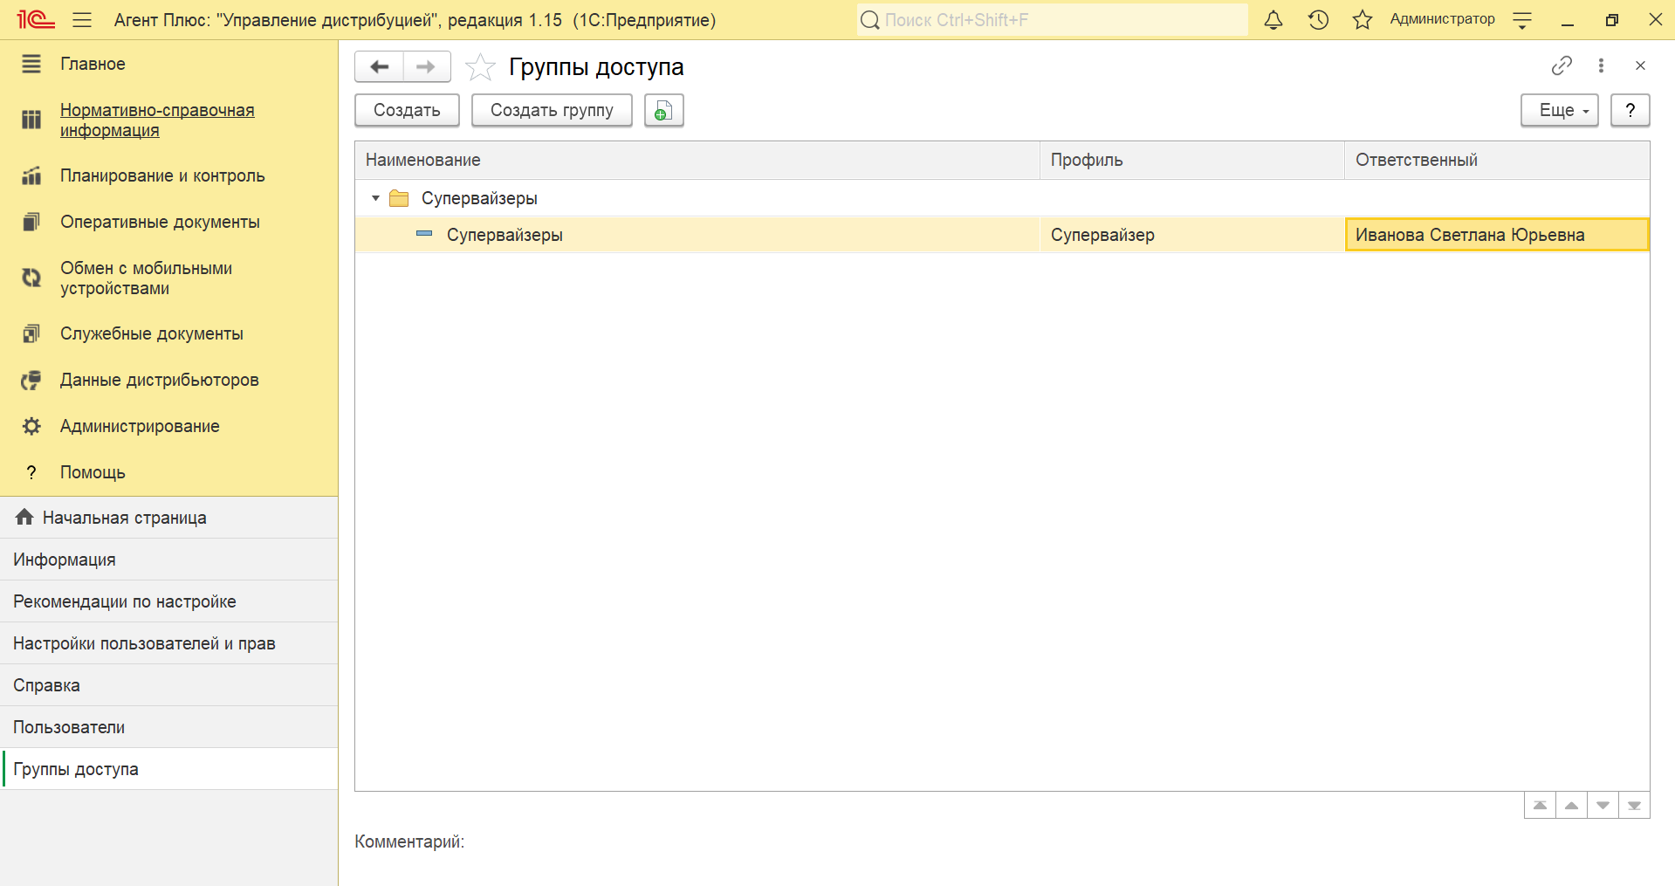The height and width of the screenshot is (886, 1675).
Task: Open the history clock icon
Action: (x=1318, y=19)
